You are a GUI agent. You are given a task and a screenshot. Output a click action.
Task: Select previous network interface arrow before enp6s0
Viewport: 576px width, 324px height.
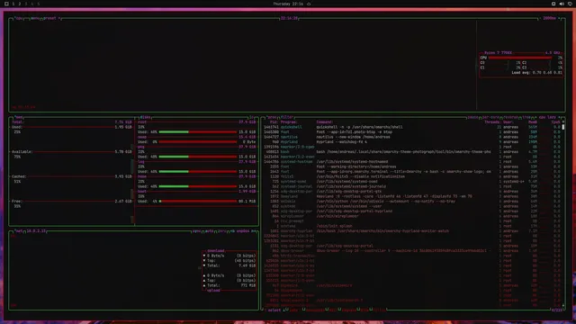tap(232, 231)
